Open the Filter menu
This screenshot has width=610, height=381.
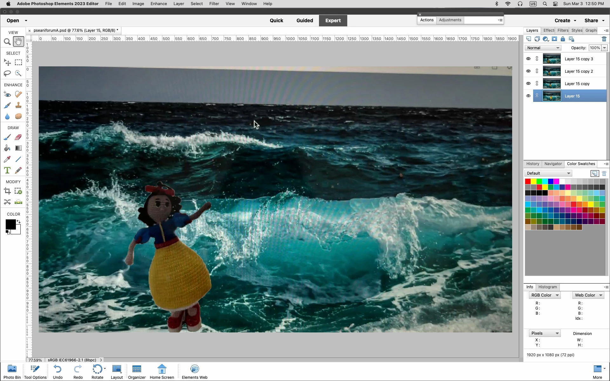tap(214, 4)
